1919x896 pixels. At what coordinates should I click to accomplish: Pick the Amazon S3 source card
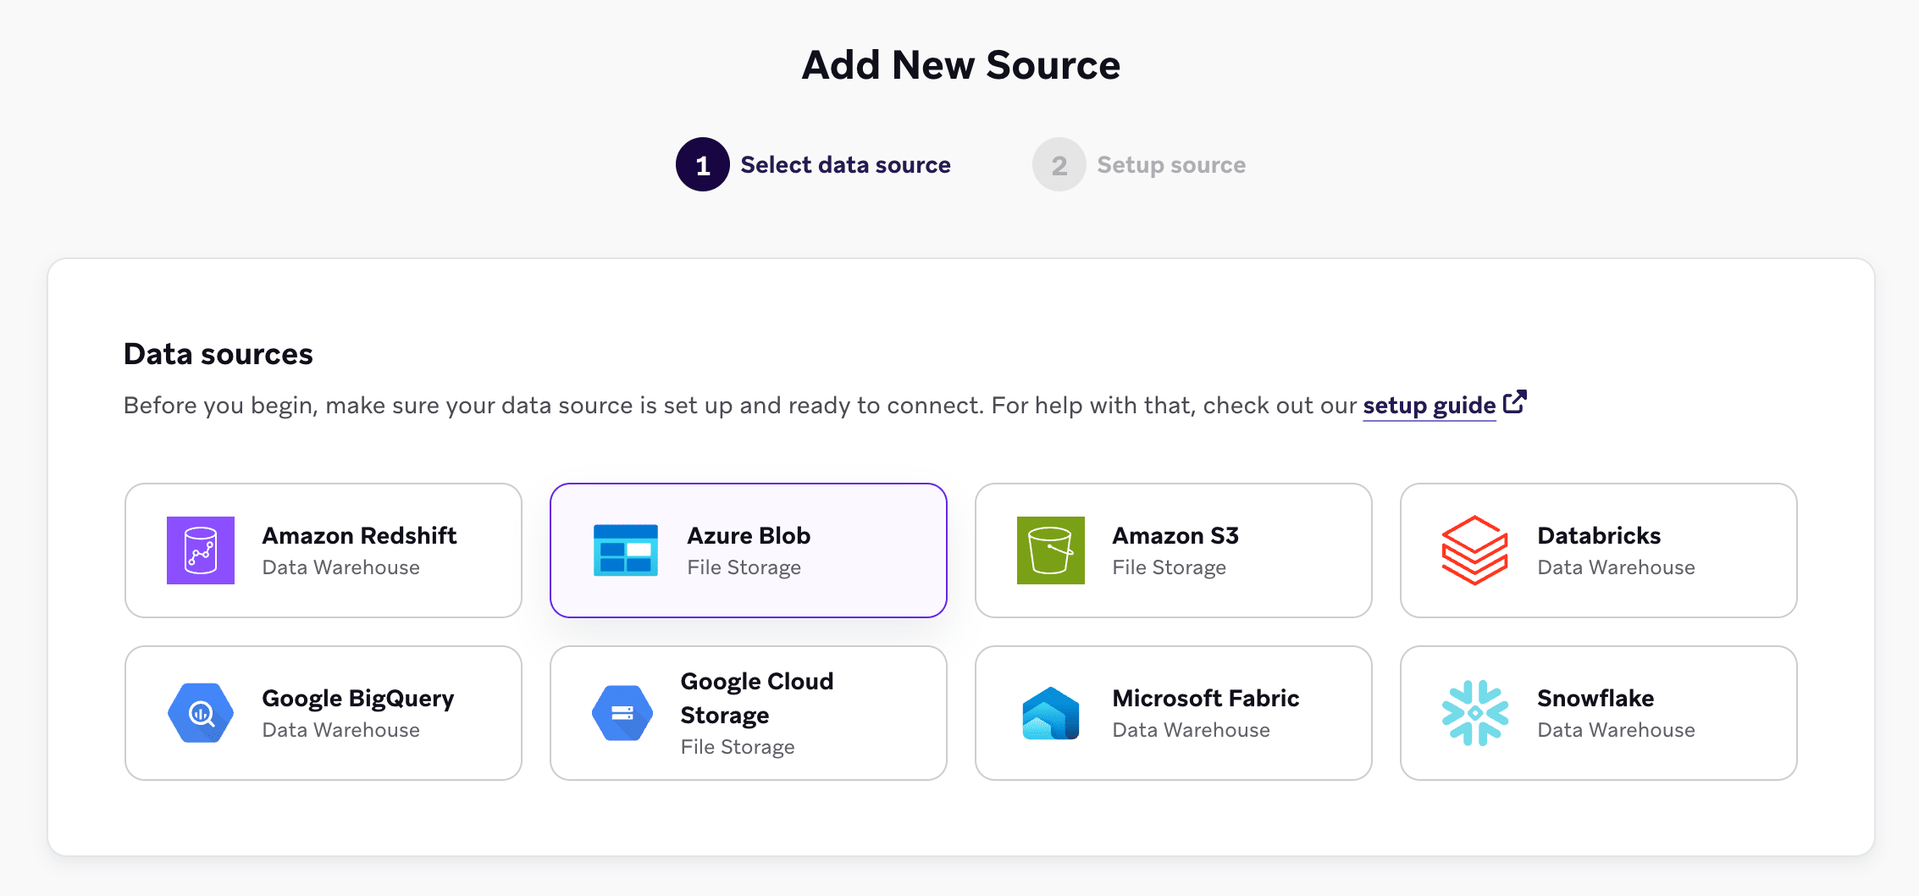coord(1174,550)
